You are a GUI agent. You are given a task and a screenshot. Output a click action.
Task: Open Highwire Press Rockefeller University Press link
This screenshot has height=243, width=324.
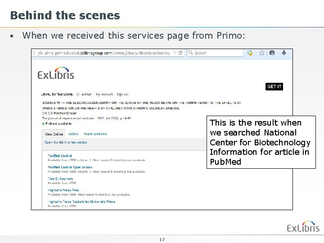(81, 202)
